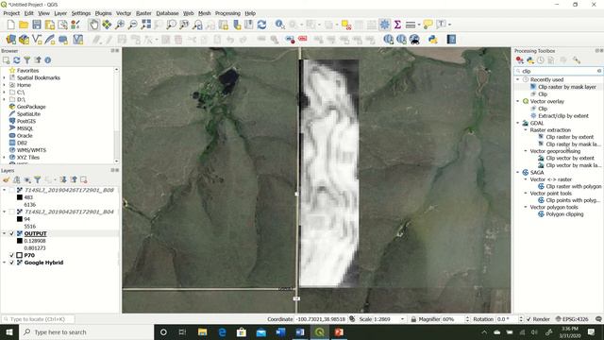
Task: Click the Type to locate search field
Action: [38, 319]
